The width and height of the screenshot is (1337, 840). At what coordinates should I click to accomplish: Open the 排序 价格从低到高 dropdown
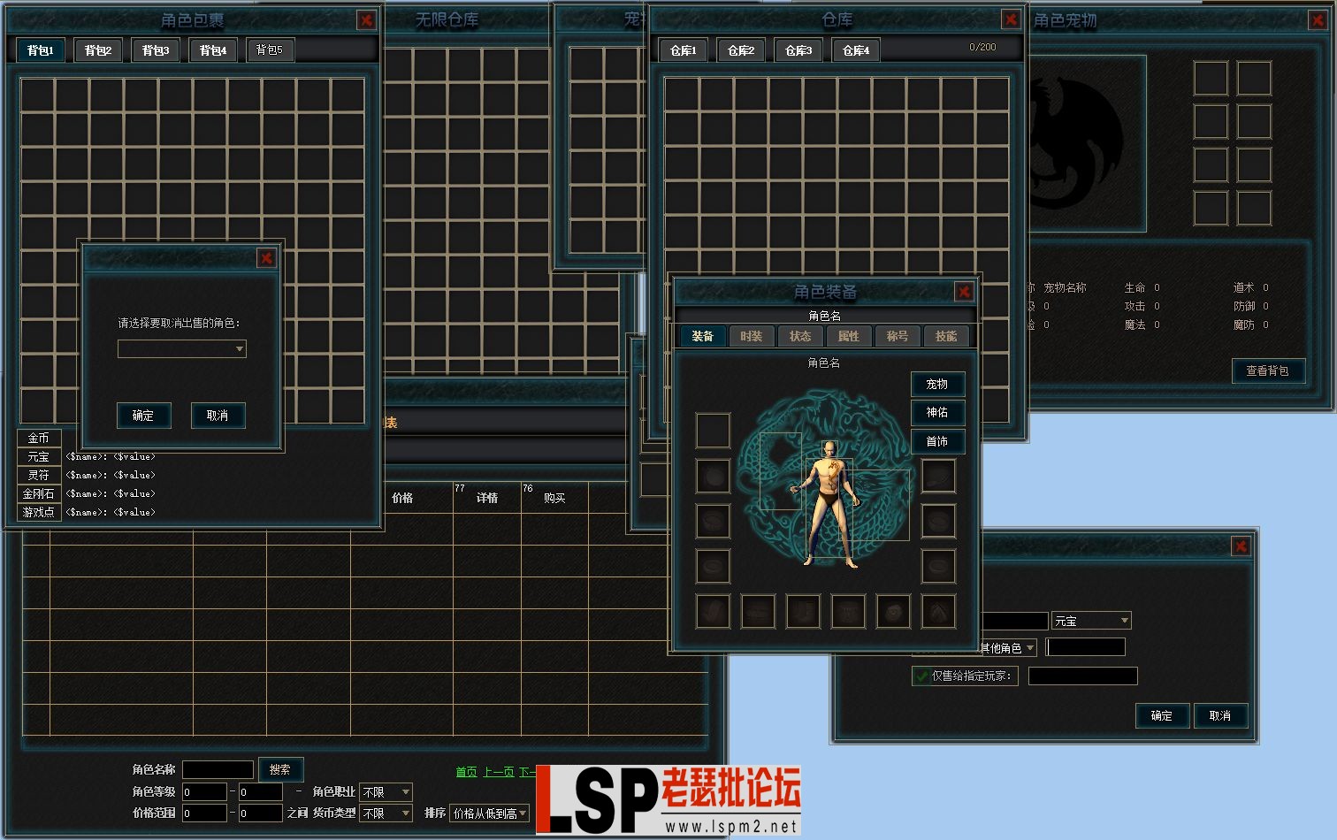(490, 813)
